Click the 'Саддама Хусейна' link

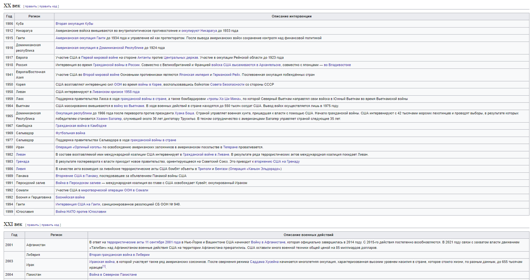click(x=264, y=262)
